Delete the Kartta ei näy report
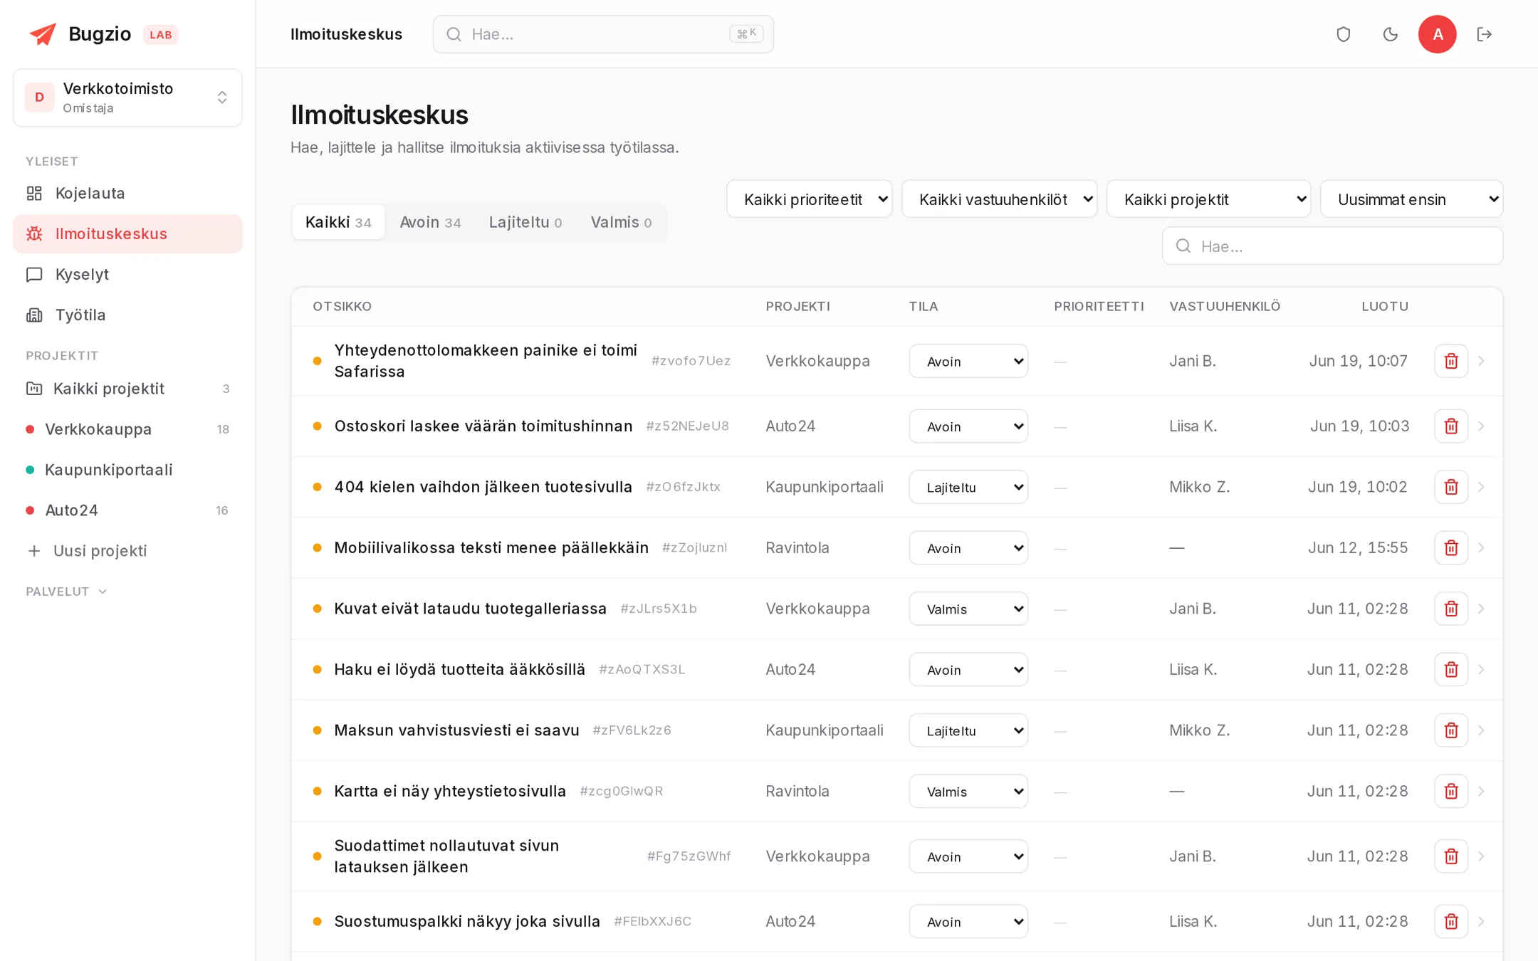1538x961 pixels. (x=1450, y=791)
